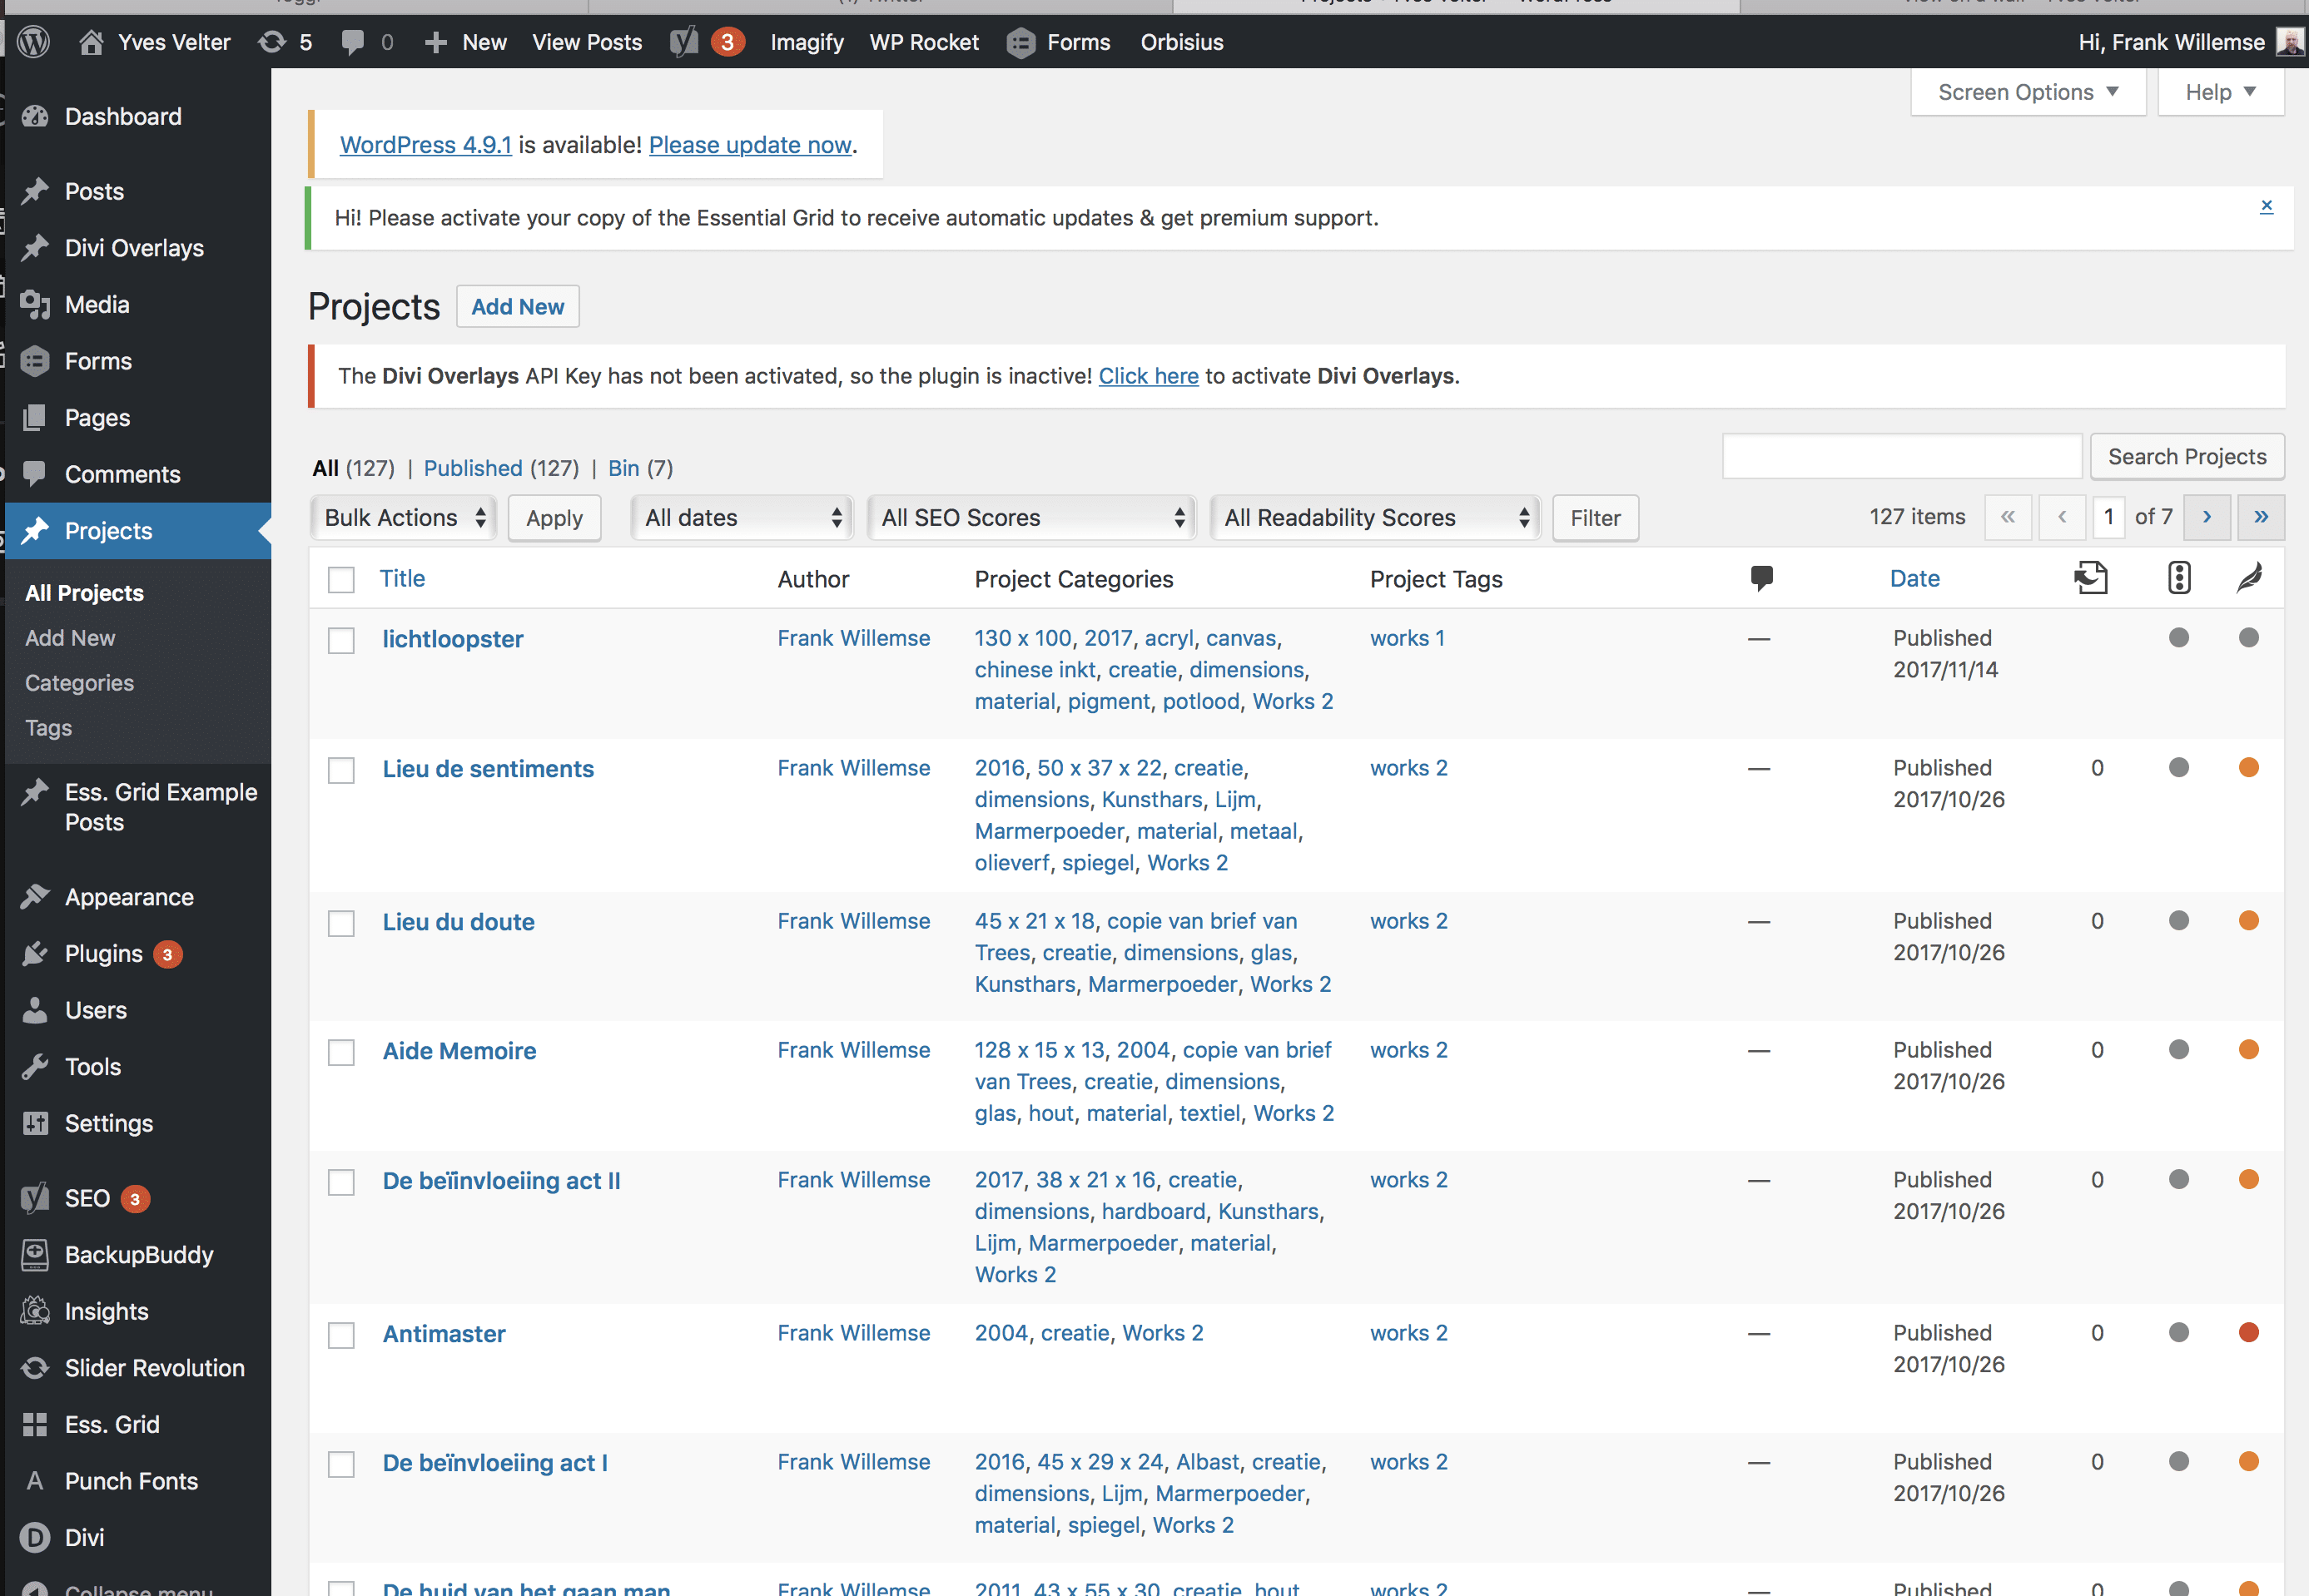This screenshot has height=1596, width=2309.
Task: Select Add New in Projects submenu
Action: click(x=70, y=638)
